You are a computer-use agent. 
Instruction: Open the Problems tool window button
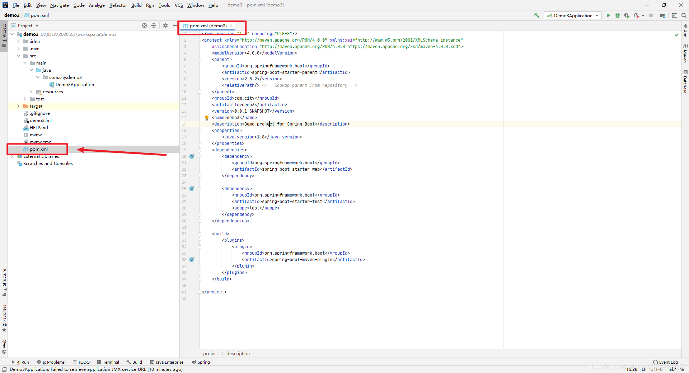click(x=51, y=362)
